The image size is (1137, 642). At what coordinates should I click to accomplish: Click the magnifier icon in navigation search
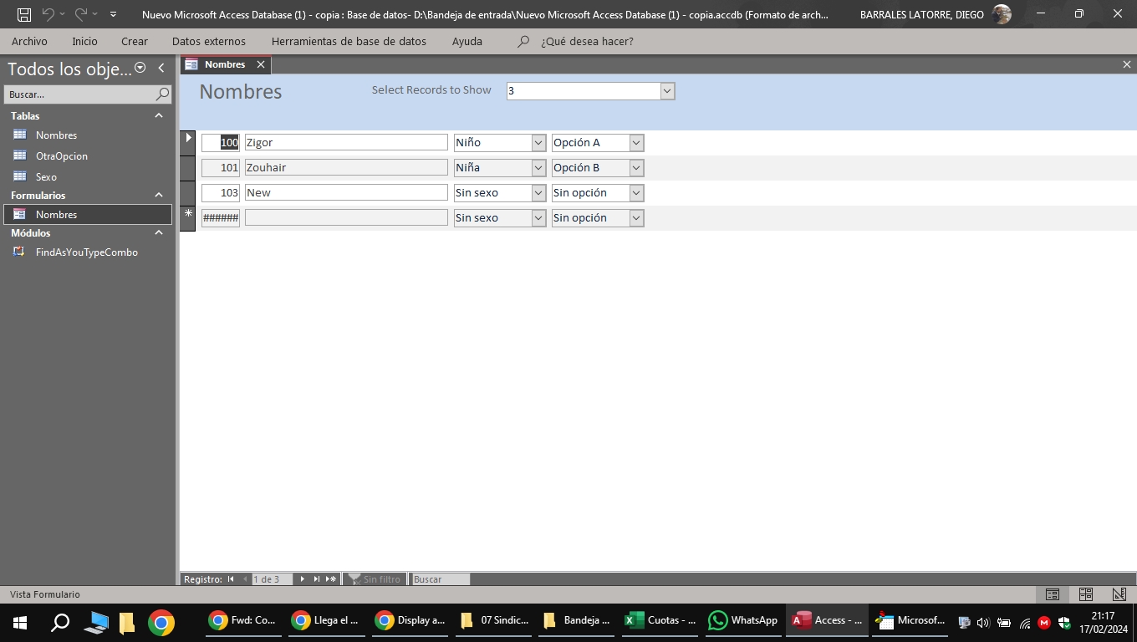163,94
